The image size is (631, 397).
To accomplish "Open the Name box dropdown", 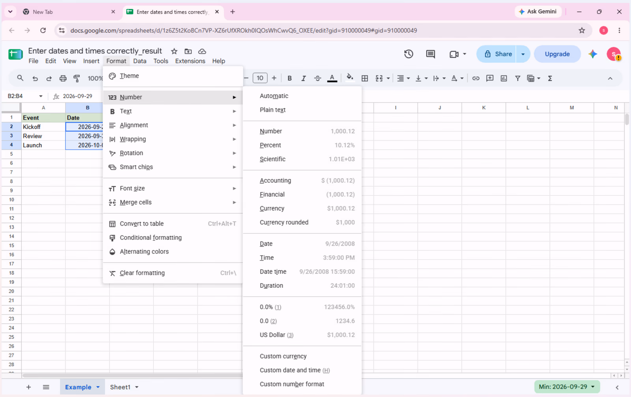I will 41,96.
